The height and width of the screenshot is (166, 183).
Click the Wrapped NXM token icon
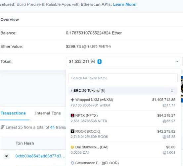pyautogui.click(x=72, y=100)
